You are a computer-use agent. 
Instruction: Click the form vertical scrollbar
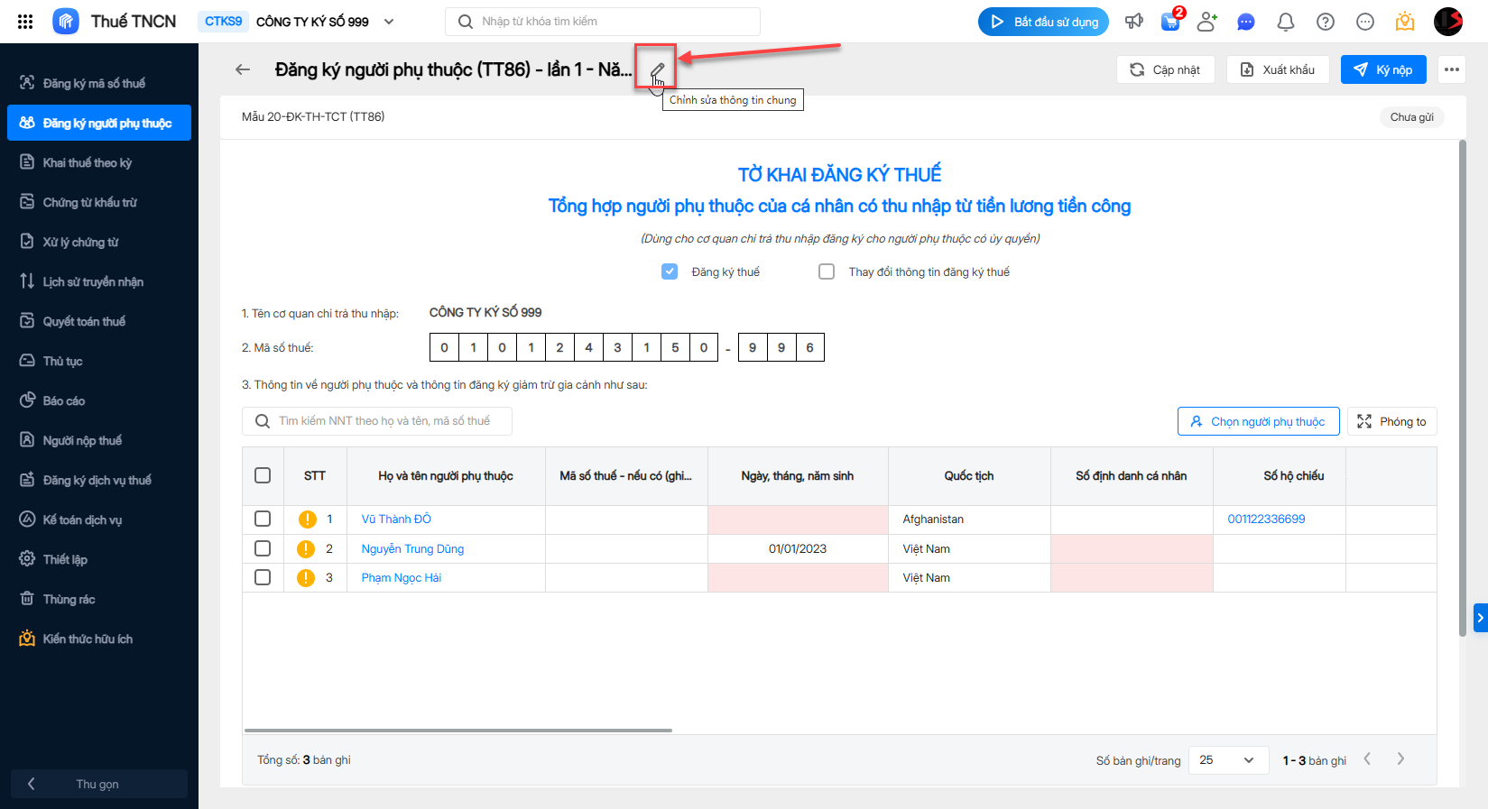1463,388
